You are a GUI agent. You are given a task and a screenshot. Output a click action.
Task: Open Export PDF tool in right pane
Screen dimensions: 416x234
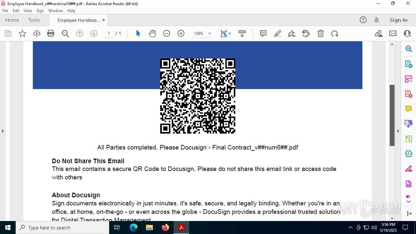pyautogui.click(x=409, y=64)
